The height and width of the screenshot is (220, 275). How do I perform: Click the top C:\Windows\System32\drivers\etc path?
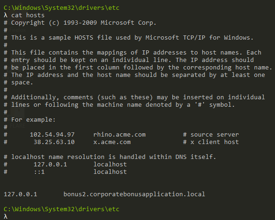(x=62, y=8)
